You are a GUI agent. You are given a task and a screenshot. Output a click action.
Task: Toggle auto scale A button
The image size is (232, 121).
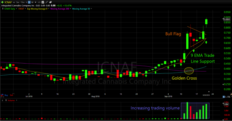[223, 97]
